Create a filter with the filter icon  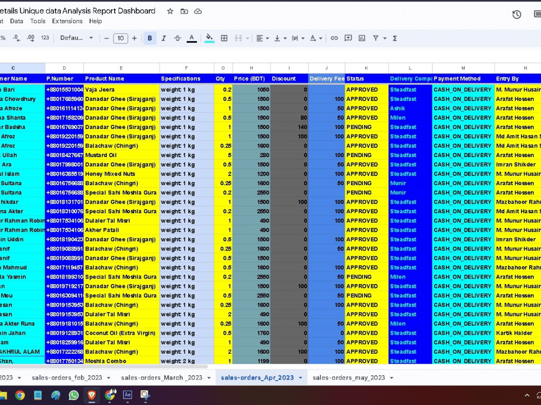[375, 38]
